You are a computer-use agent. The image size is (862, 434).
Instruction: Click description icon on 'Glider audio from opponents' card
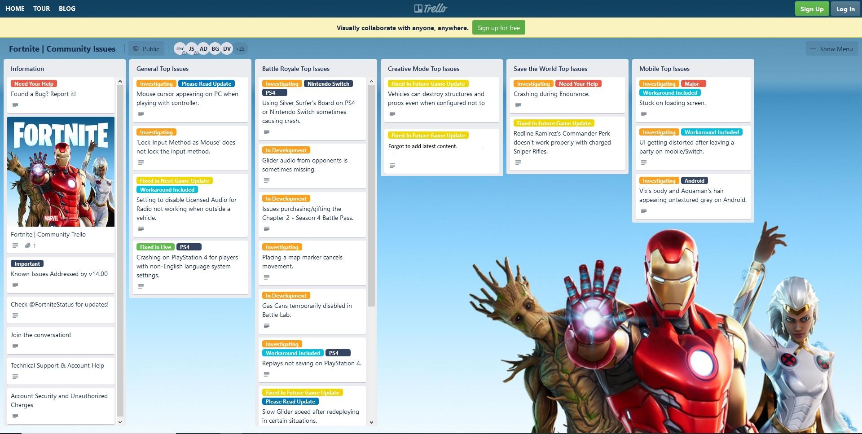267,180
